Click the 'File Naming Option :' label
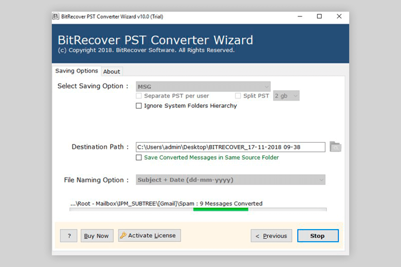Viewport: 401px width, 267px height. [96, 180]
